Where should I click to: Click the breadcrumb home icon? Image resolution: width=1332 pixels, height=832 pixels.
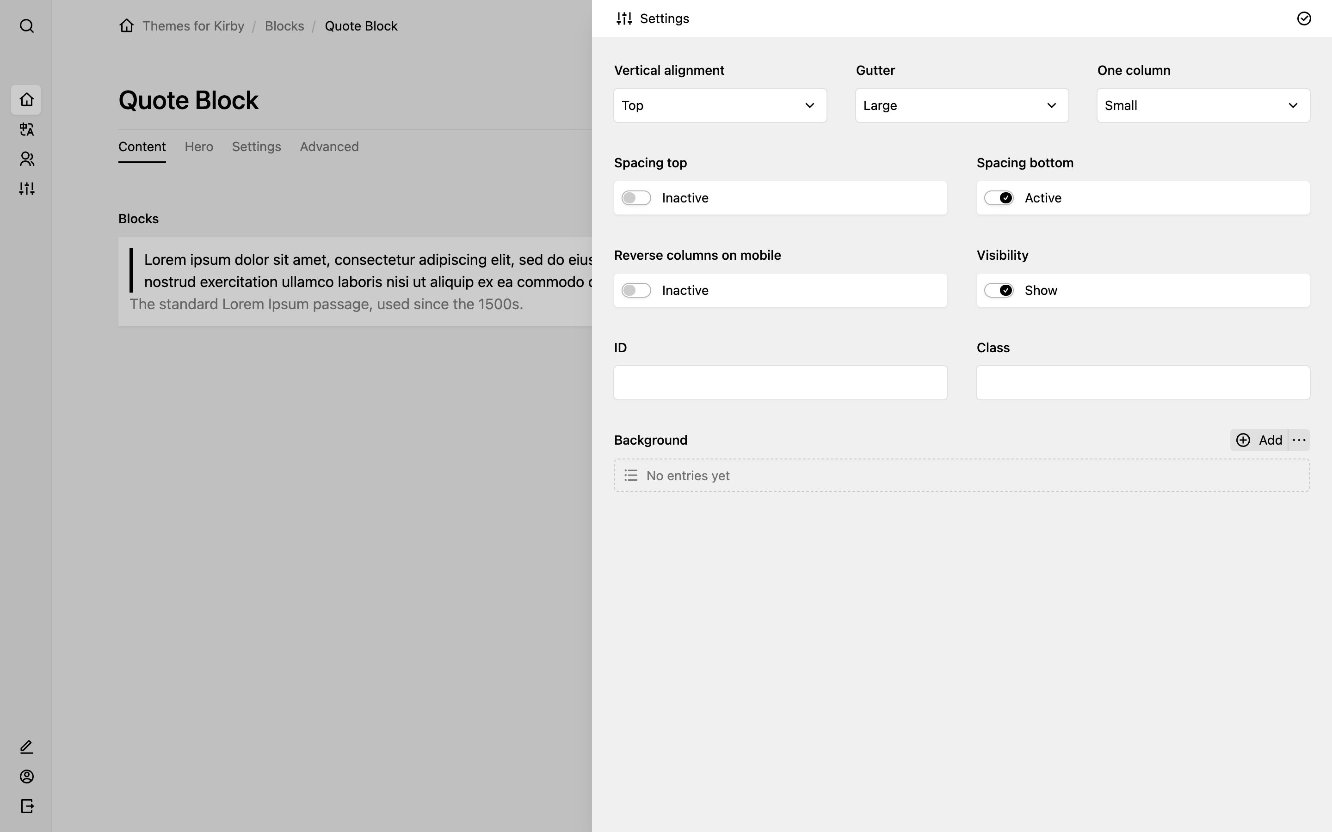127,25
